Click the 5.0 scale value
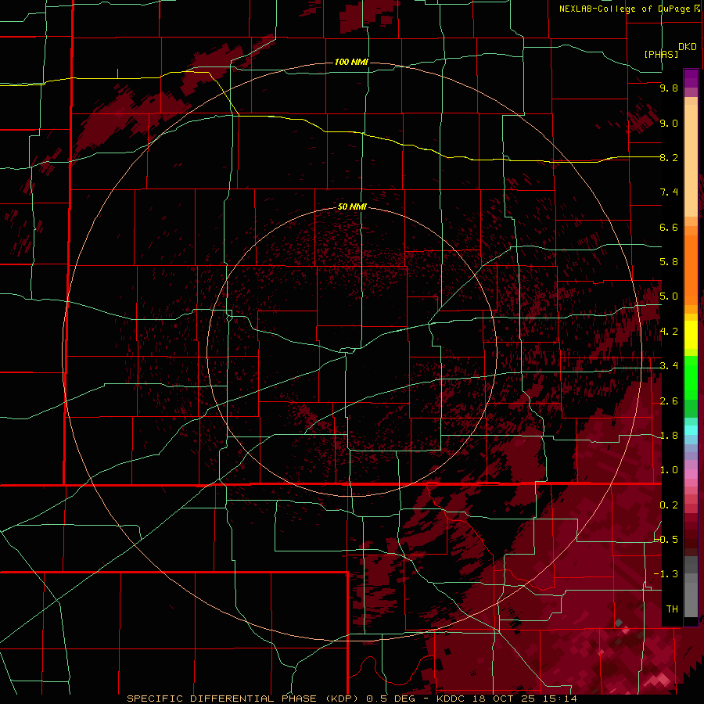Image resolution: width=704 pixels, height=704 pixels. click(x=669, y=296)
